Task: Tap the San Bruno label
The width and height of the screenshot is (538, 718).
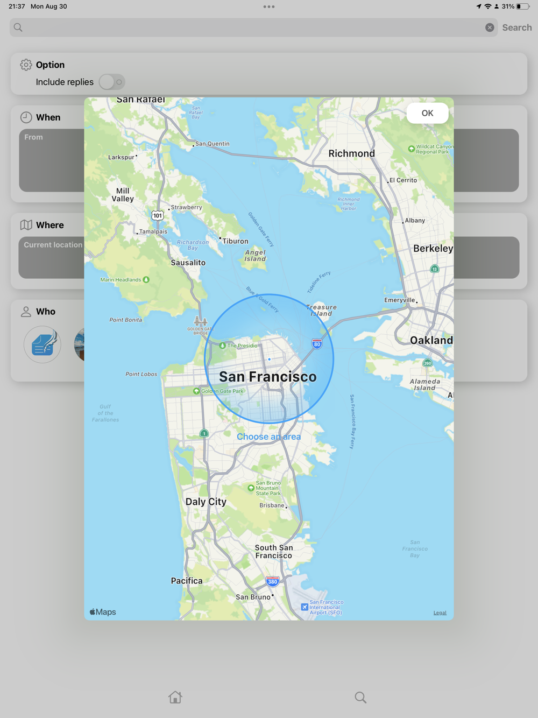Action: tap(253, 597)
